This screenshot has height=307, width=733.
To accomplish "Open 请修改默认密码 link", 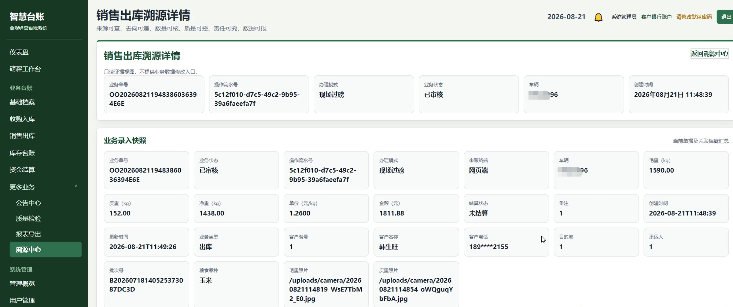I will pyautogui.click(x=694, y=17).
